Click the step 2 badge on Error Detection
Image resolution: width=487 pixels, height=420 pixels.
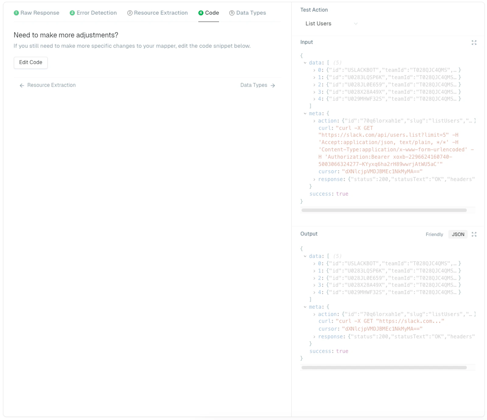pyautogui.click(x=72, y=13)
